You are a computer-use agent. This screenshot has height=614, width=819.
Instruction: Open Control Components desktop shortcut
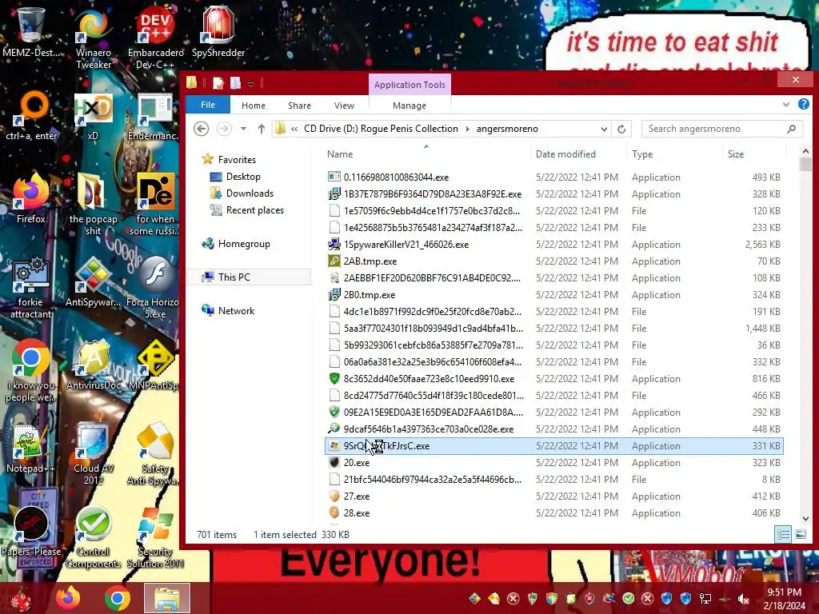click(x=93, y=536)
